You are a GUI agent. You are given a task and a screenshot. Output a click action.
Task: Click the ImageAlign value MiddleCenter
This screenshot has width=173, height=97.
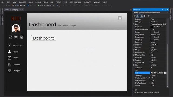coord(156,34)
